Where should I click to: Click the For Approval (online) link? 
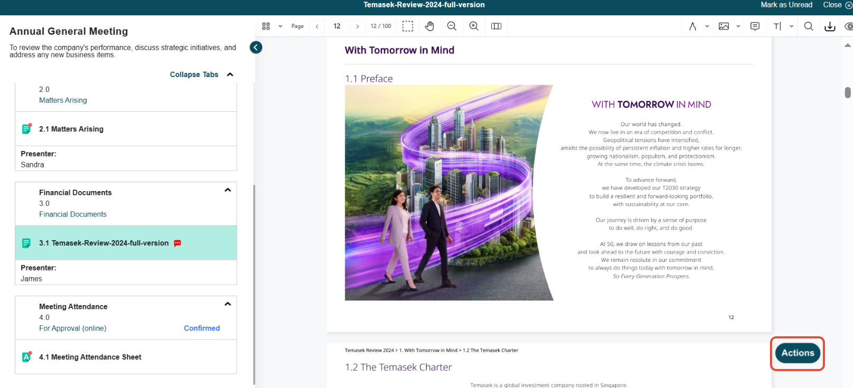(x=73, y=328)
